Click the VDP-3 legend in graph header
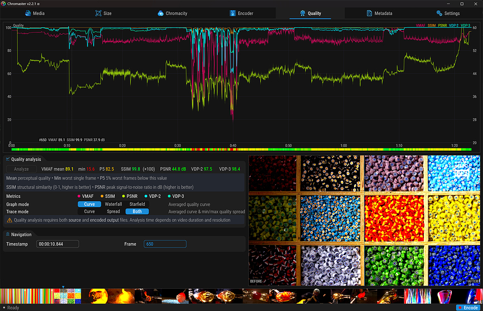 [465, 25]
